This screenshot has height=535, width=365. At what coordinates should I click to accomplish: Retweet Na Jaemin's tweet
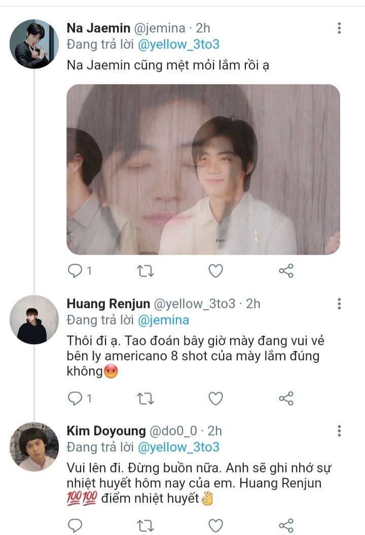pyautogui.click(x=146, y=272)
